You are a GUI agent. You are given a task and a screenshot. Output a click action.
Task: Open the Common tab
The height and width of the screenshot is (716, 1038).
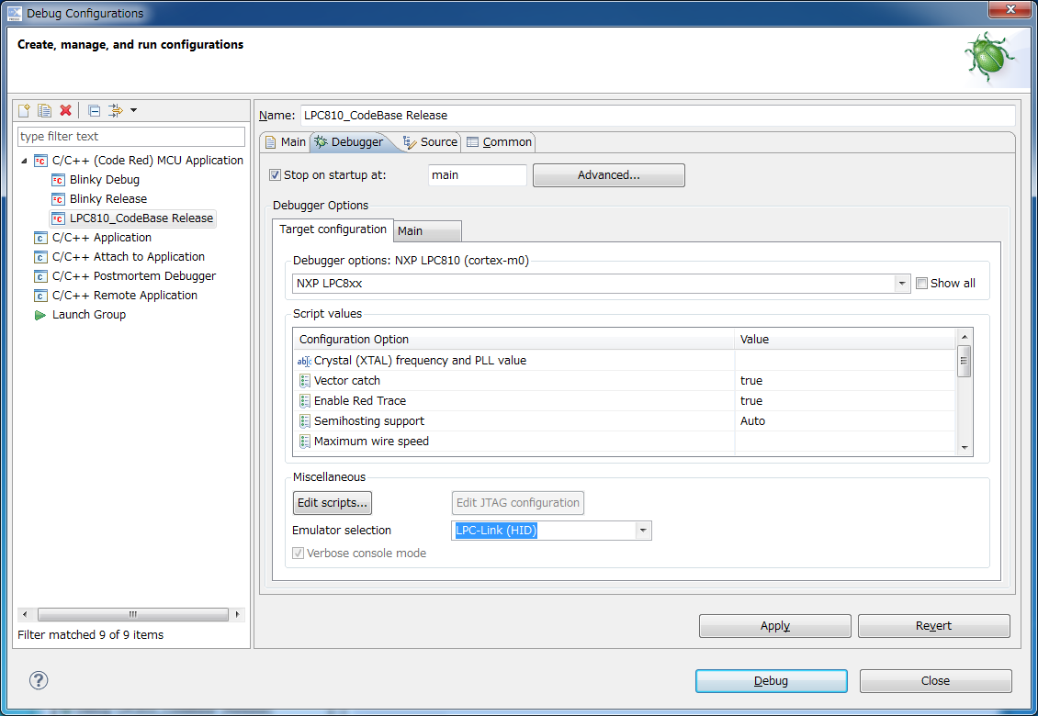[x=499, y=142]
